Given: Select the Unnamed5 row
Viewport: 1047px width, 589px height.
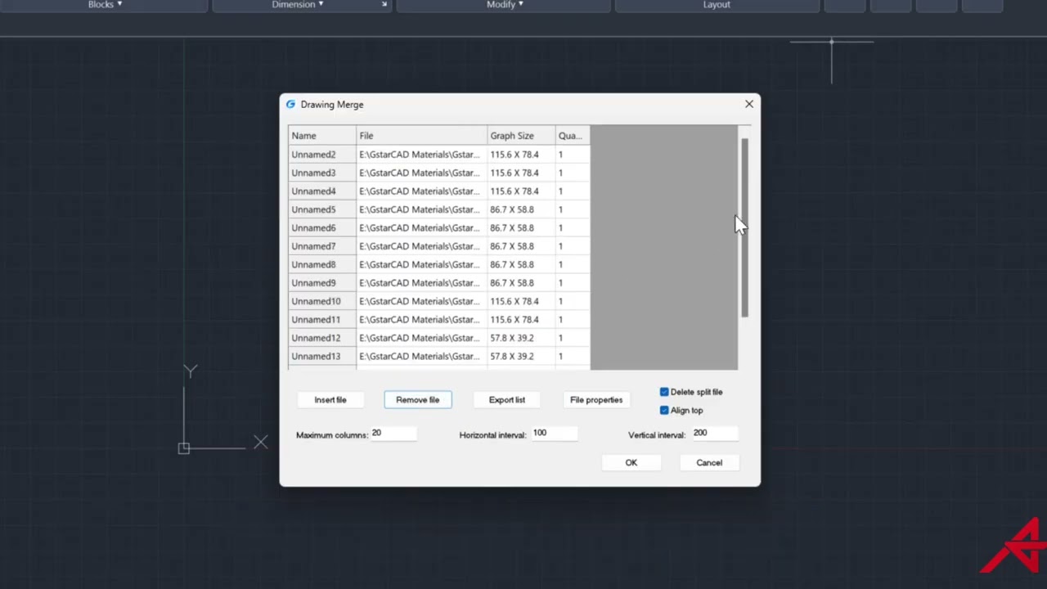Looking at the screenshot, I should click(x=439, y=209).
